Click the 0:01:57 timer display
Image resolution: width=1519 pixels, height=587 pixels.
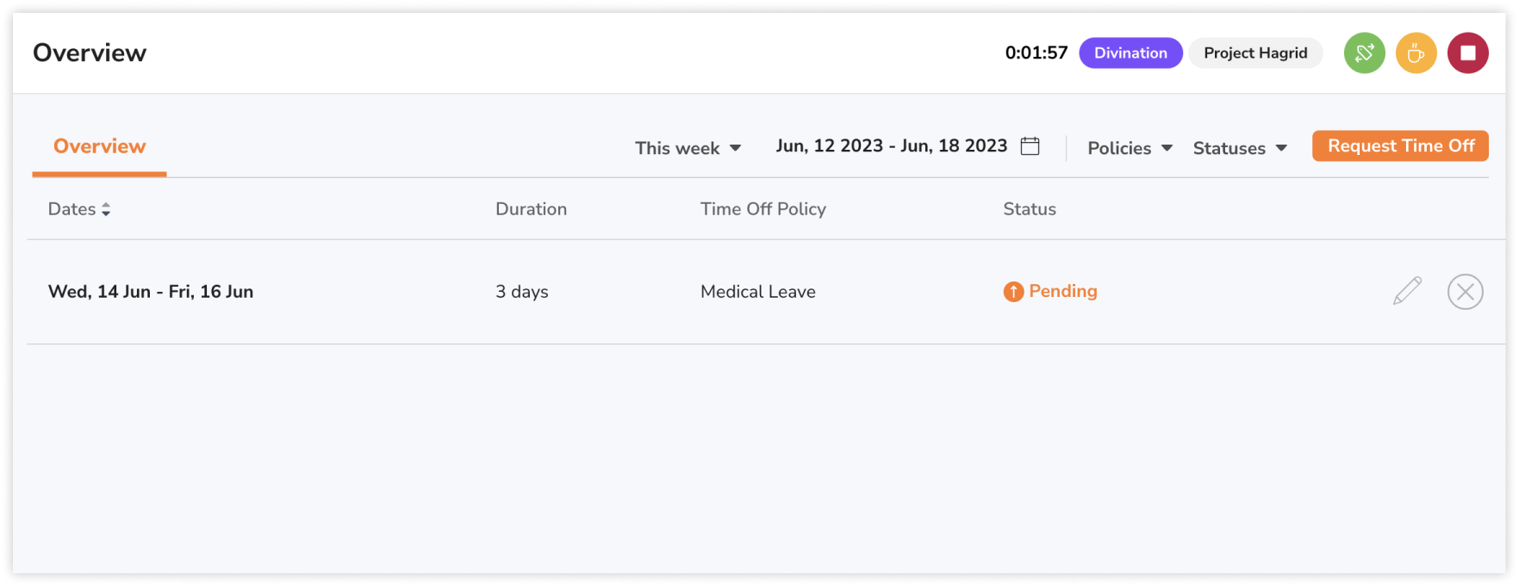pyautogui.click(x=1037, y=53)
